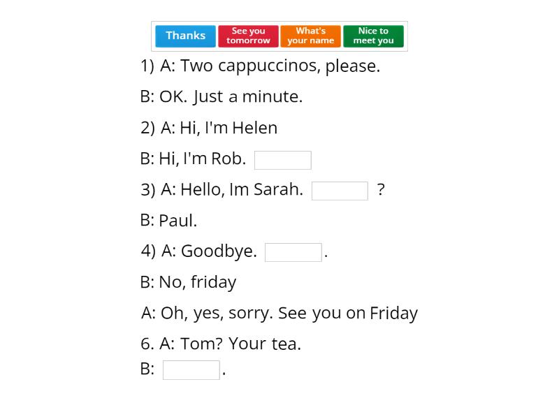
Task: Choose the orange What's your name tile
Action: click(310, 36)
